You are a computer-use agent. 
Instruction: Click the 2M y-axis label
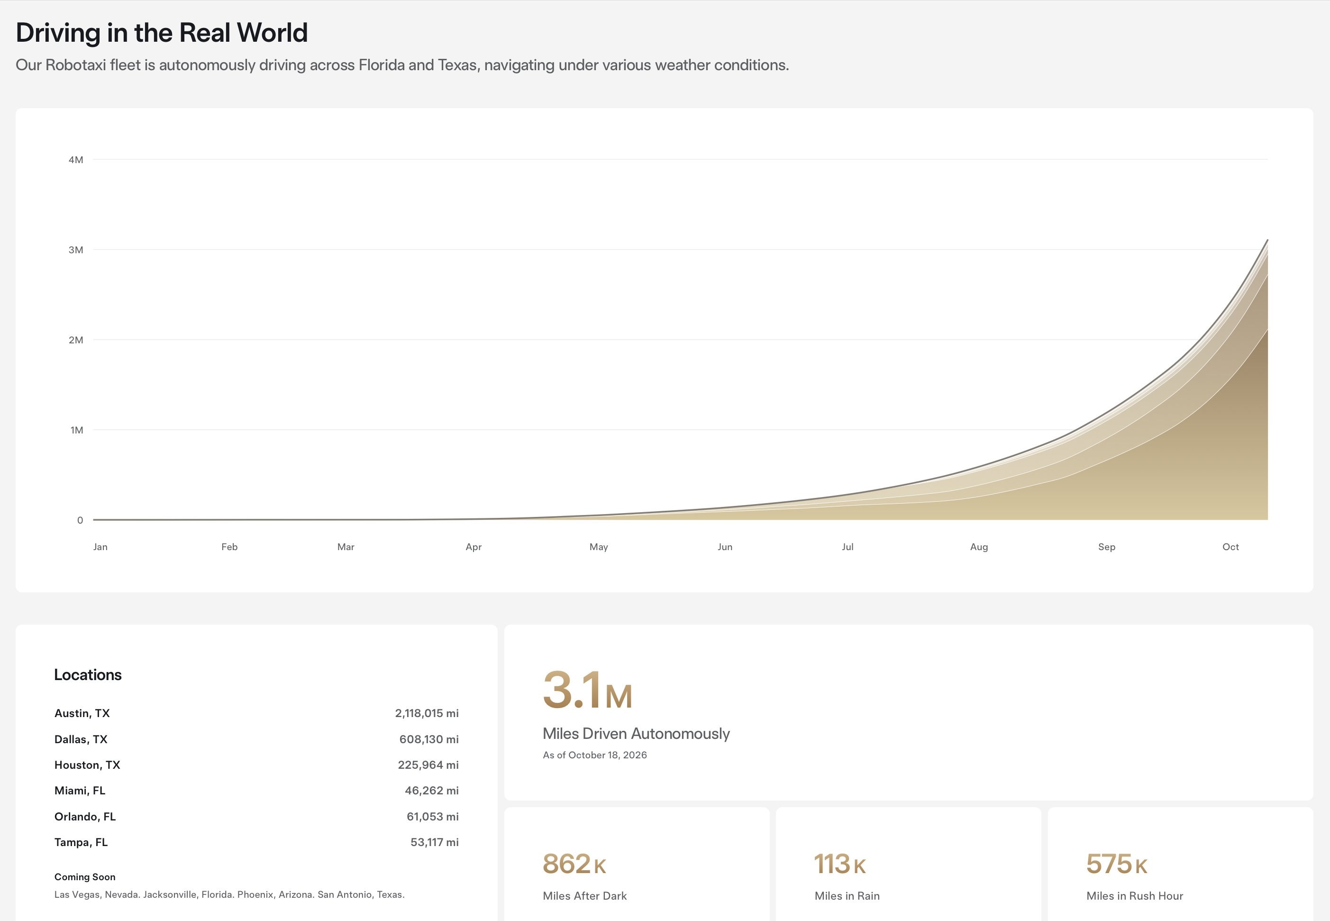tap(75, 340)
